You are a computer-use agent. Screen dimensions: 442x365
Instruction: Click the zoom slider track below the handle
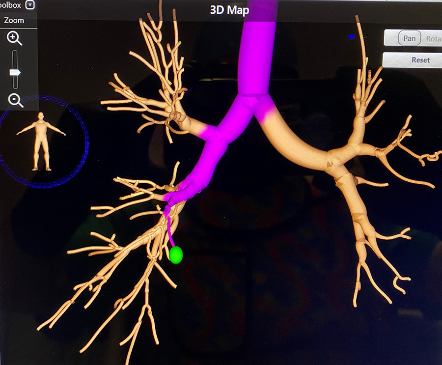(x=15, y=84)
